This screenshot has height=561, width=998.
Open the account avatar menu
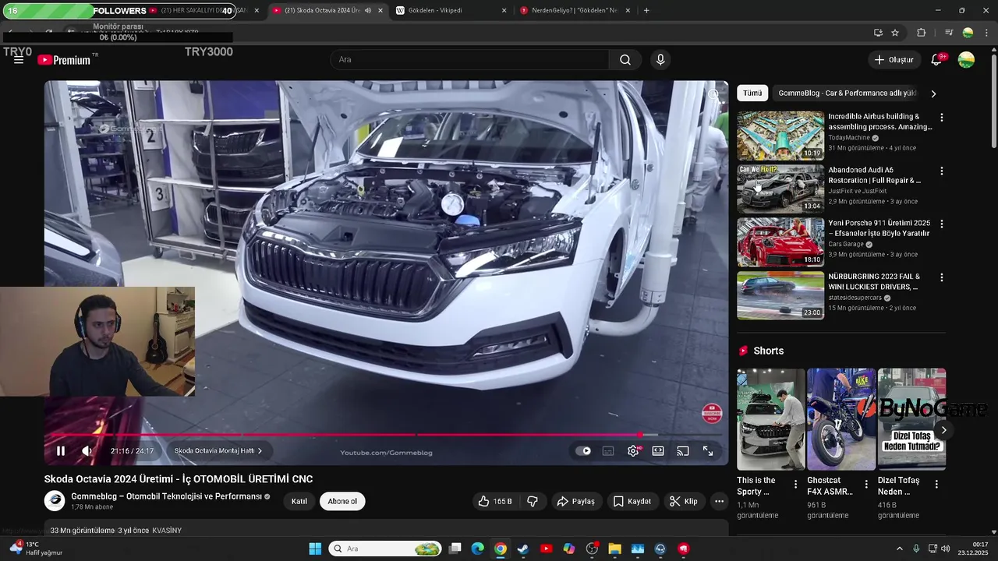[966, 60]
